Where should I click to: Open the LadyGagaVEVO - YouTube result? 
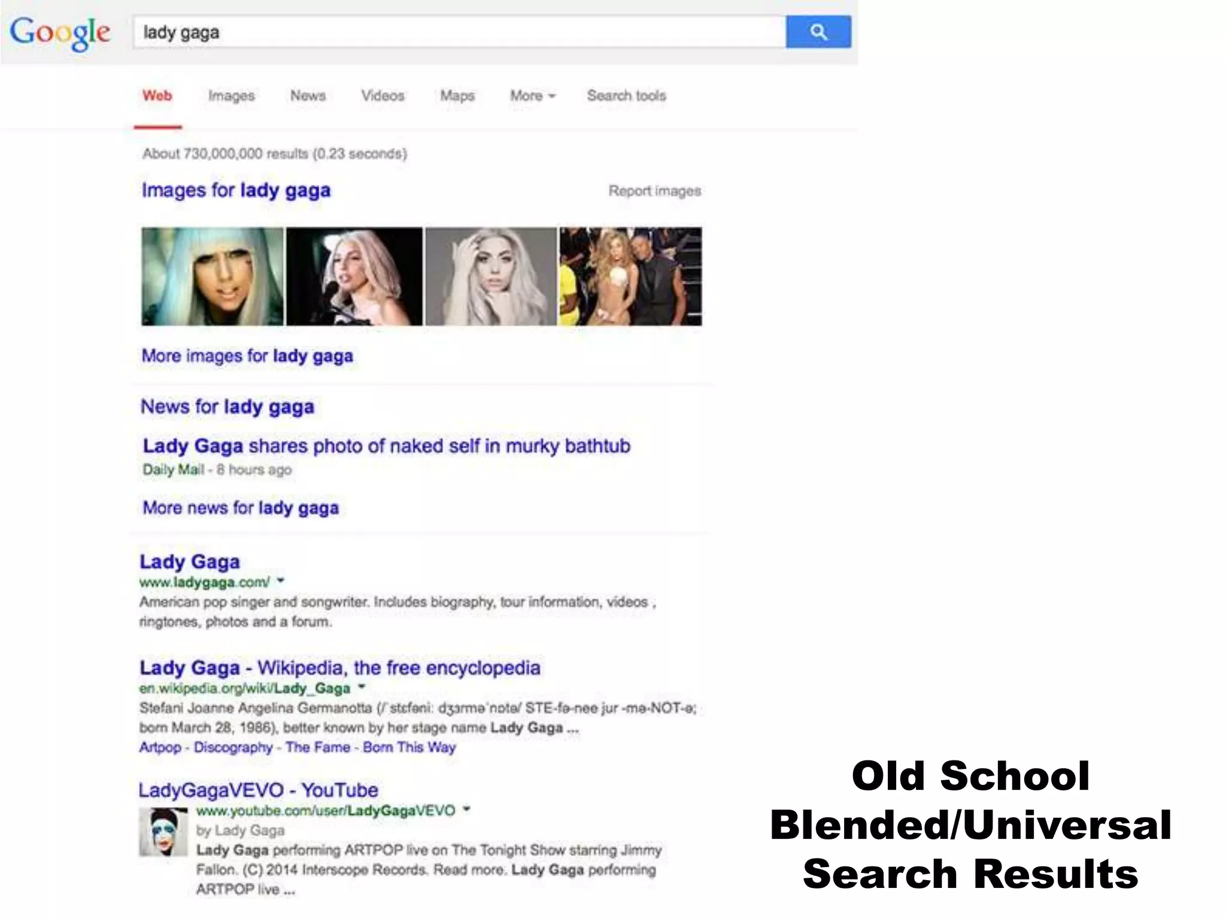point(259,790)
